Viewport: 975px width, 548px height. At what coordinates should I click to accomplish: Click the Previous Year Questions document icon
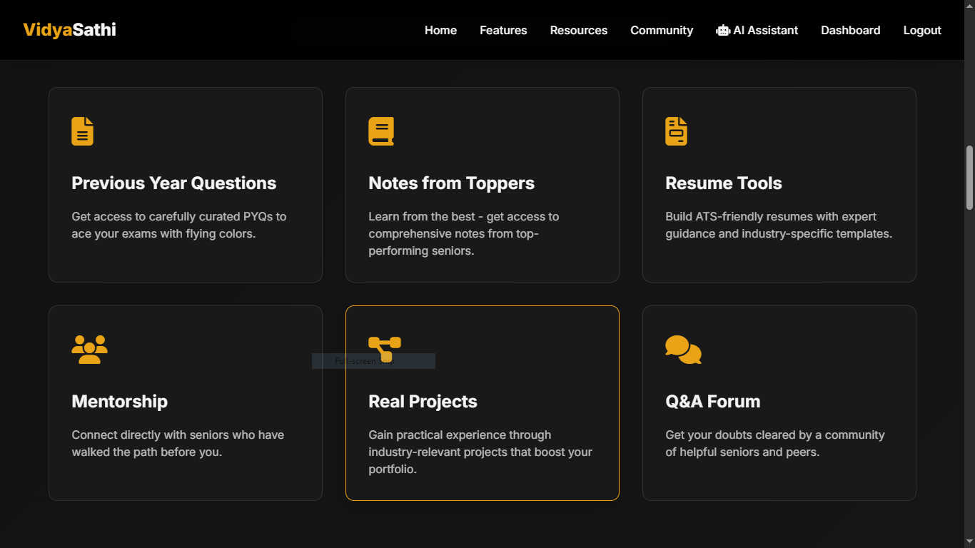[x=83, y=131]
